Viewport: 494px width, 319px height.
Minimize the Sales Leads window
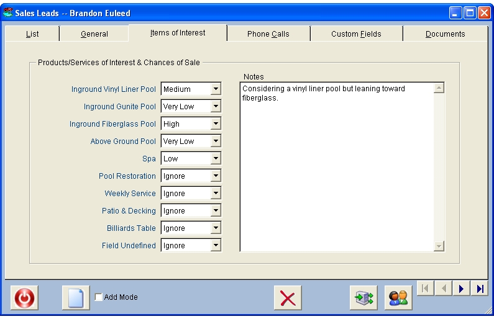pos(455,13)
